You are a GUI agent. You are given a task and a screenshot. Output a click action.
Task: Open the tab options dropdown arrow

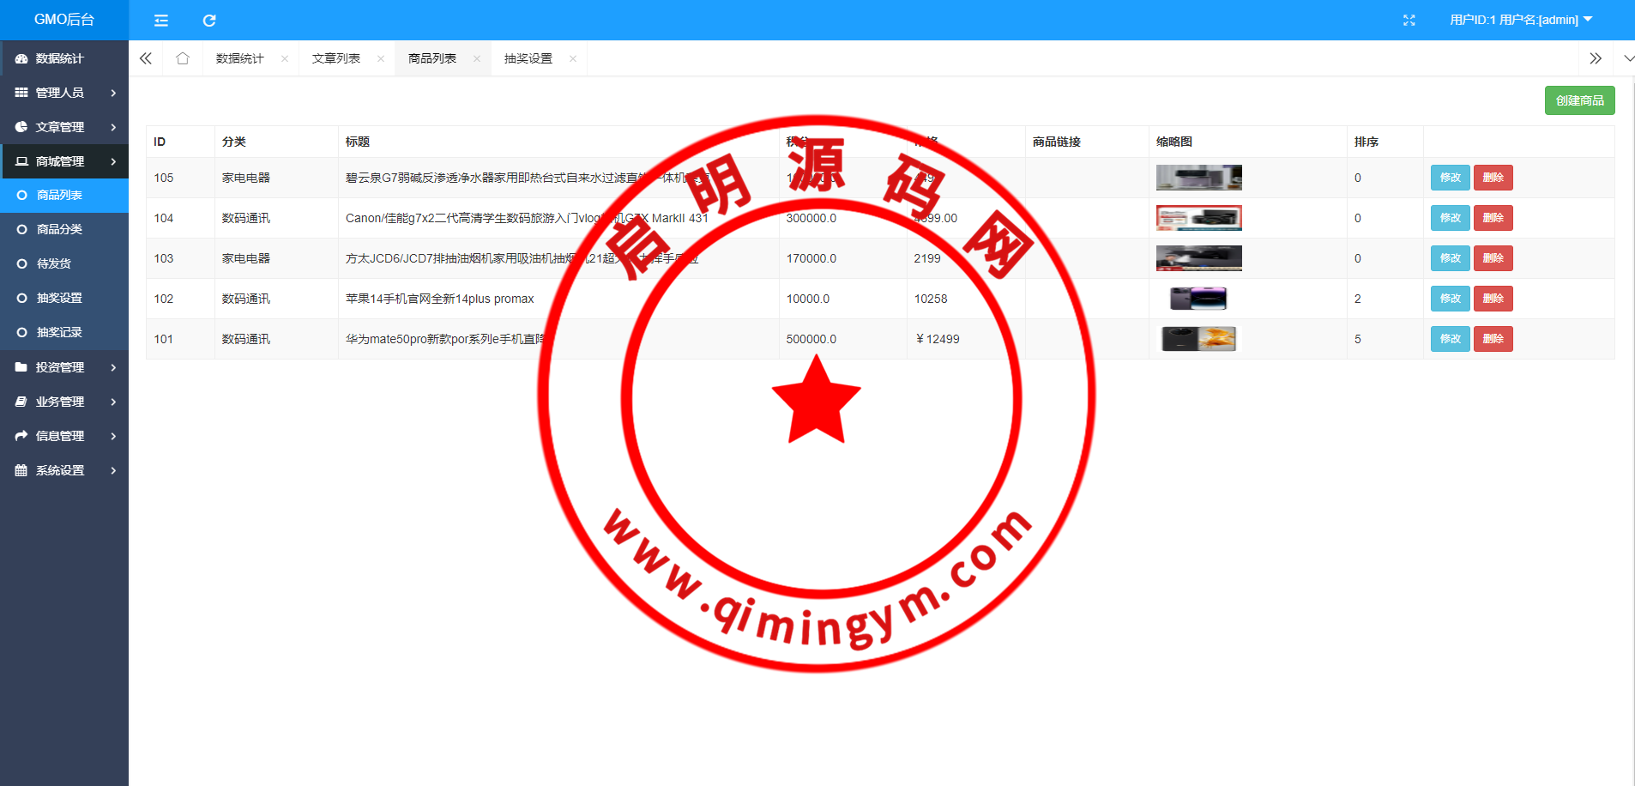tap(1628, 58)
